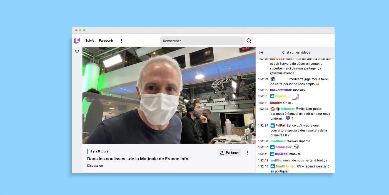The height and width of the screenshot is (195, 389).
Task: Click the laughing emoji after sans emploi
Action: (x=318, y=84)
